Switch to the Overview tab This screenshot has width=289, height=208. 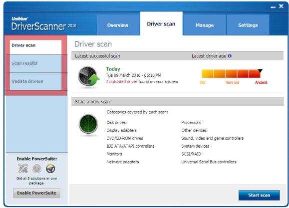click(x=118, y=25)
